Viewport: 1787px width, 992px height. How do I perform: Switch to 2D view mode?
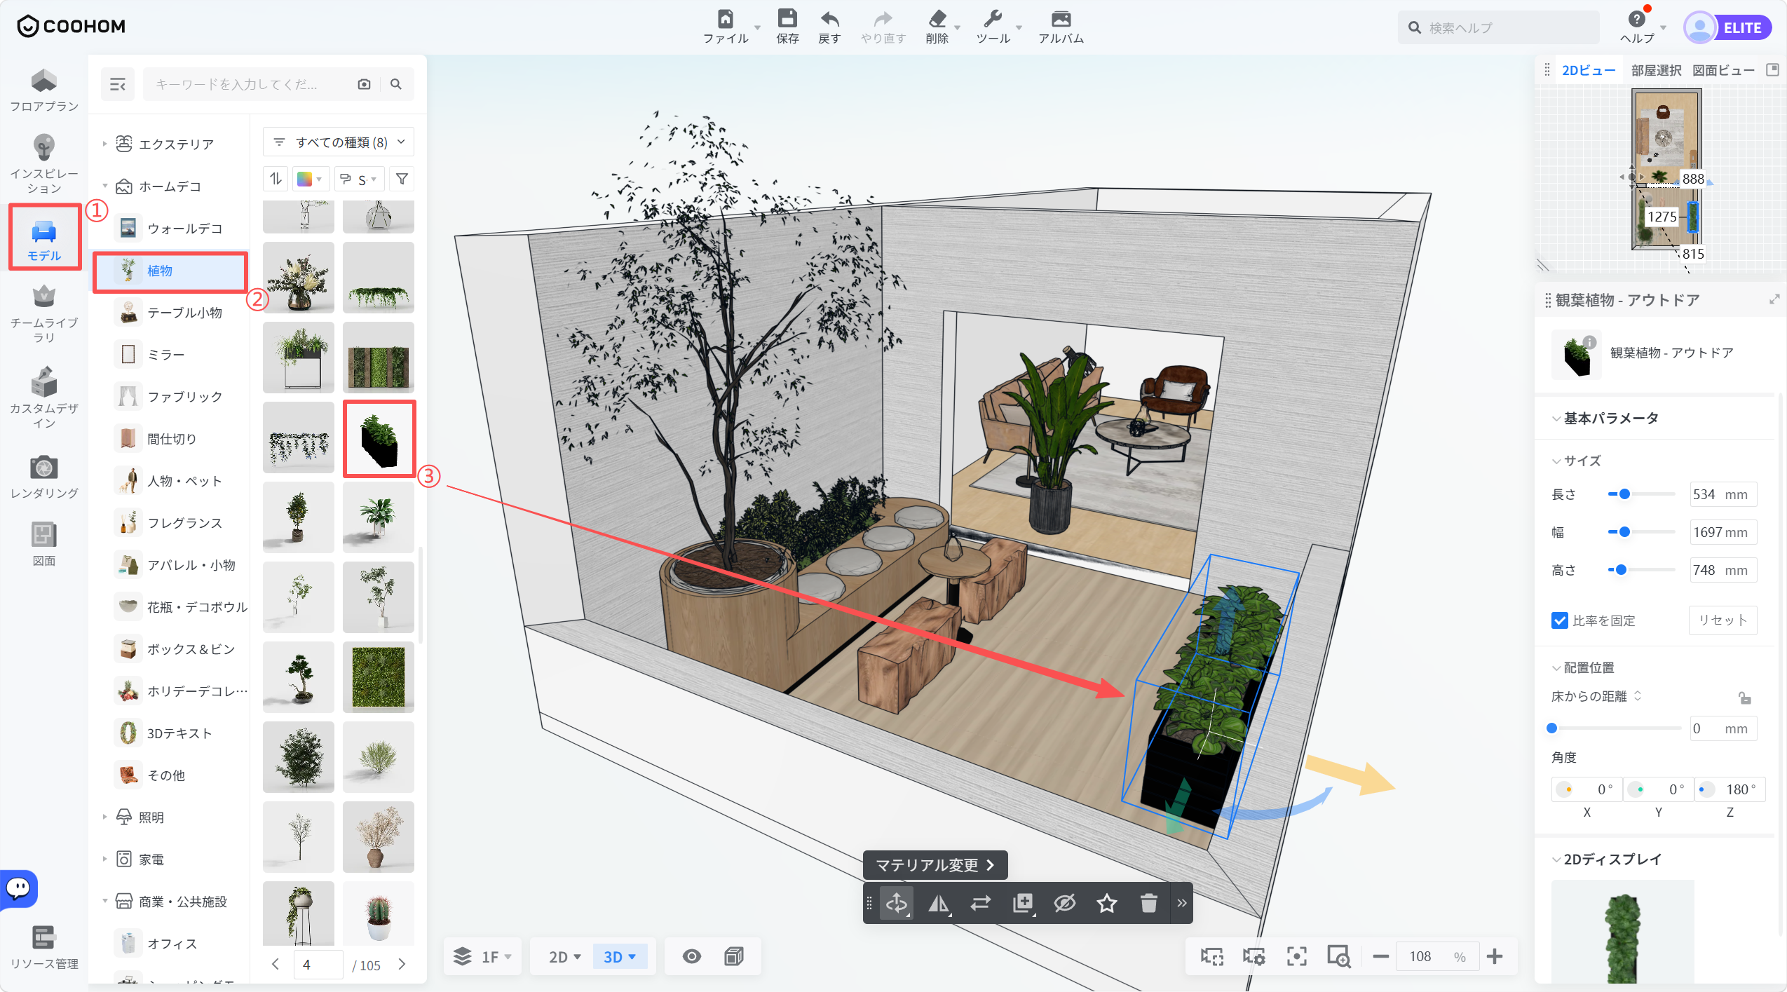[565, 957]
